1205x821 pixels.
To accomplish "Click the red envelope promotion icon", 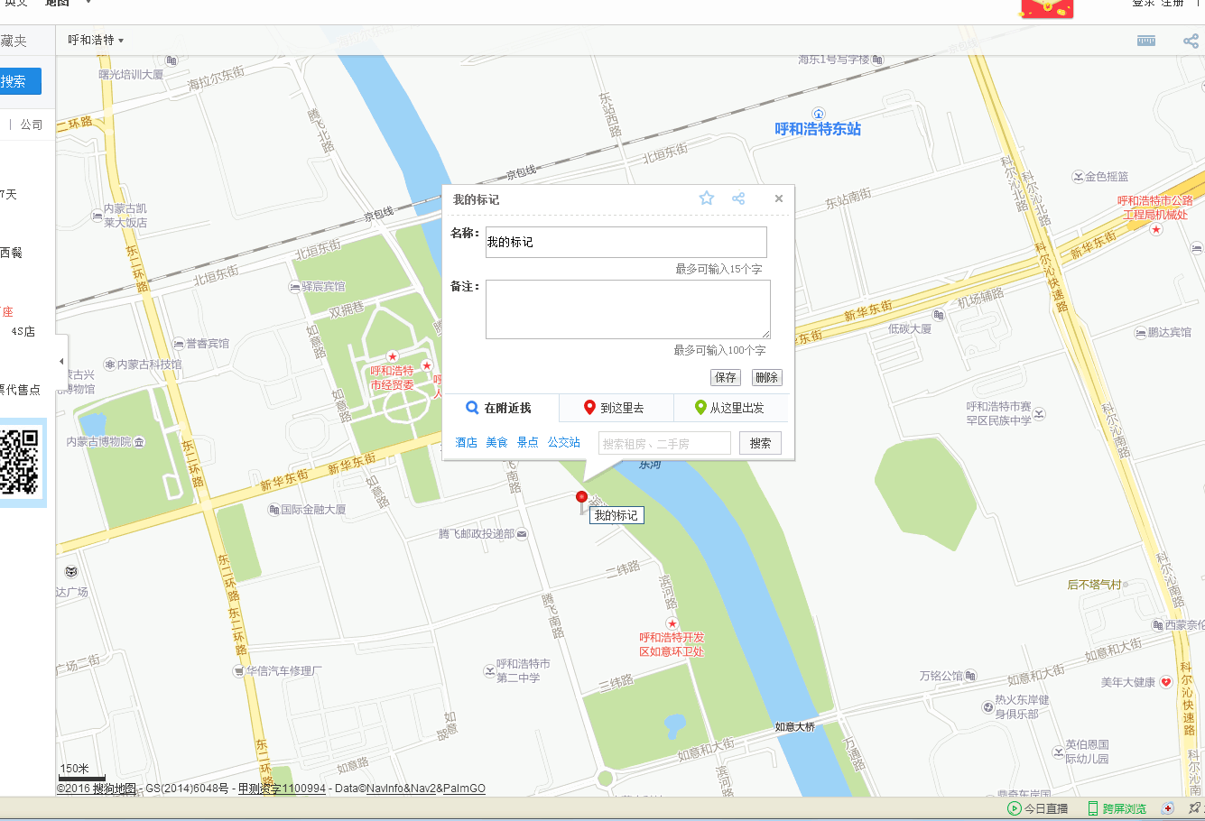I will coord(1046,8).
